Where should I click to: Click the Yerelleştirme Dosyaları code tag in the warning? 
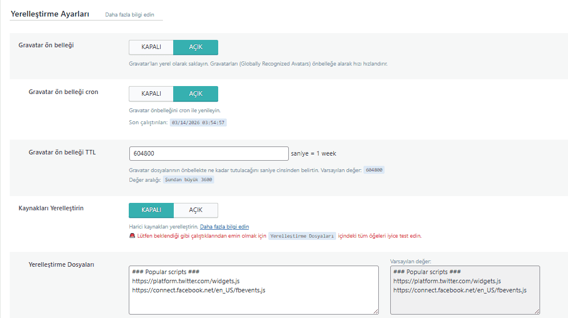tap(302, 236)
